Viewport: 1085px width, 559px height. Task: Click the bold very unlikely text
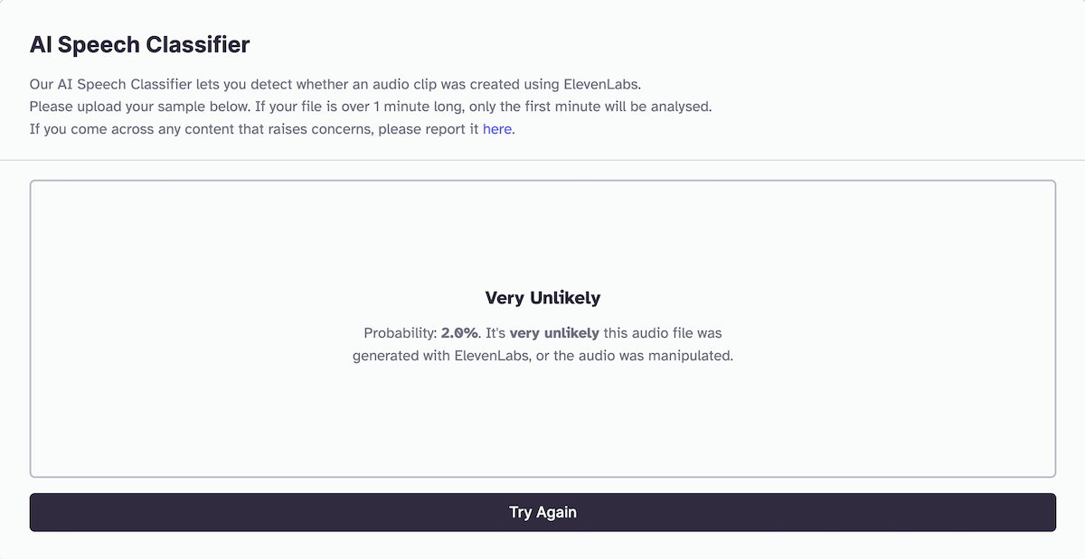coord(555,332)
